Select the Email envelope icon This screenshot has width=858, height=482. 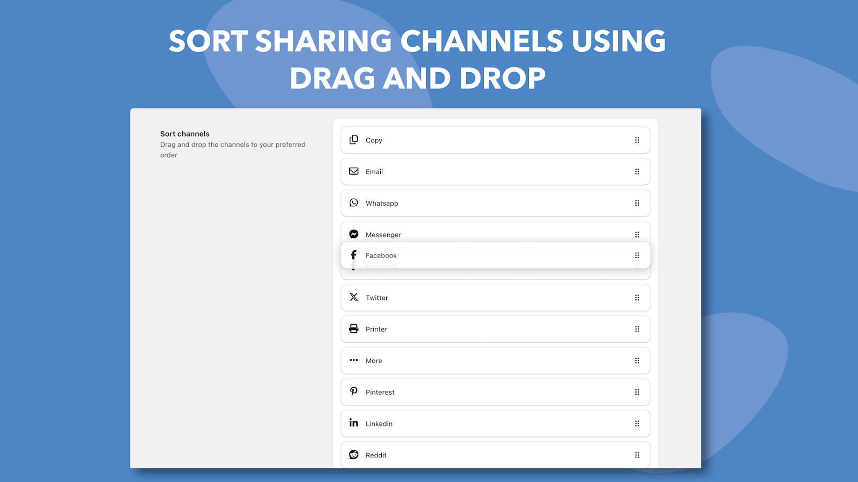point(354,171)
